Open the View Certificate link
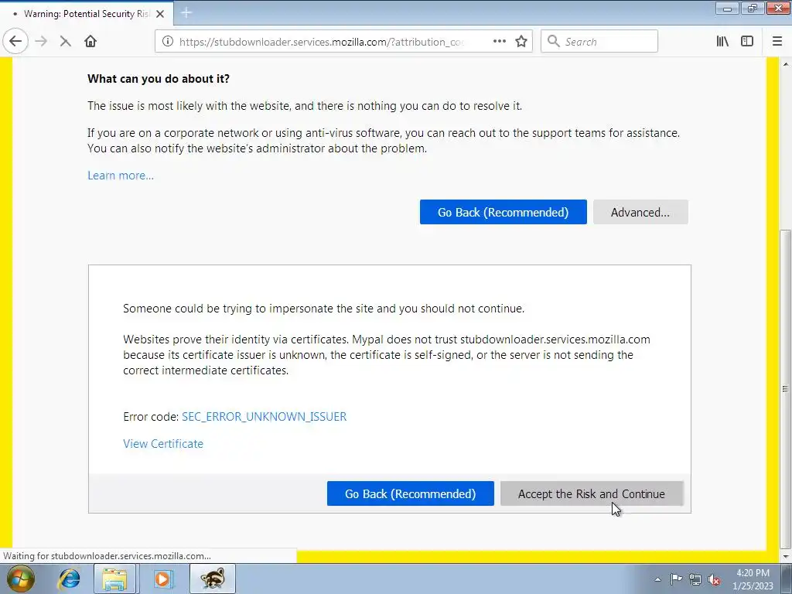The height and width of the screenshot is (594, 792). [163, 443]
